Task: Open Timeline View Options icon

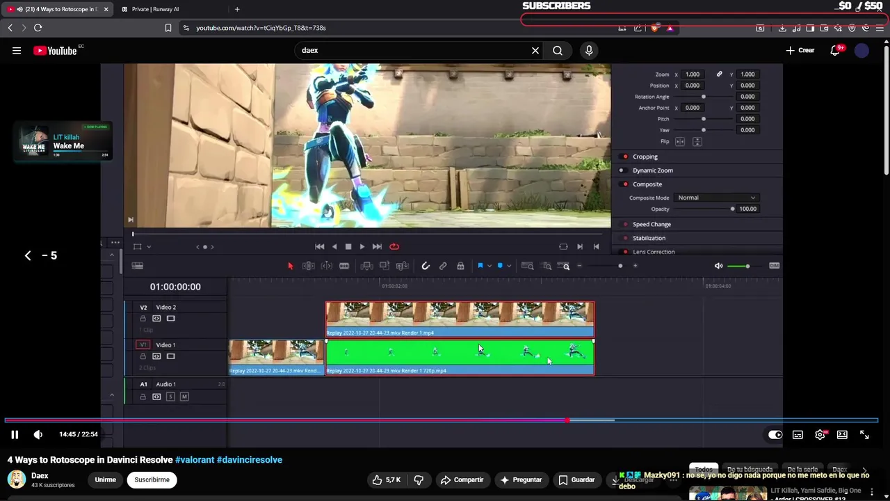Action: (138, 266)
